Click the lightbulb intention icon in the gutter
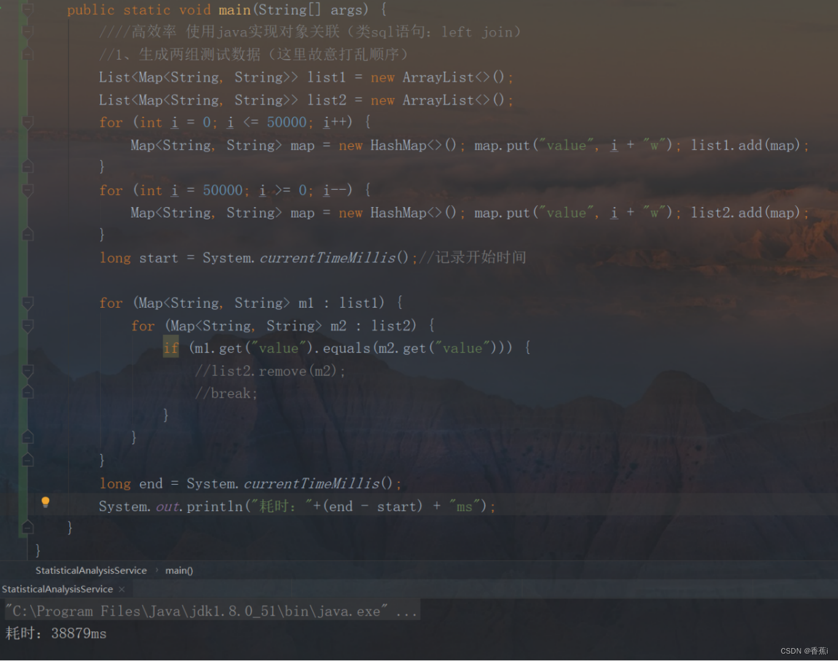This screenshot has height=661, width=838. tap(45, 503)
